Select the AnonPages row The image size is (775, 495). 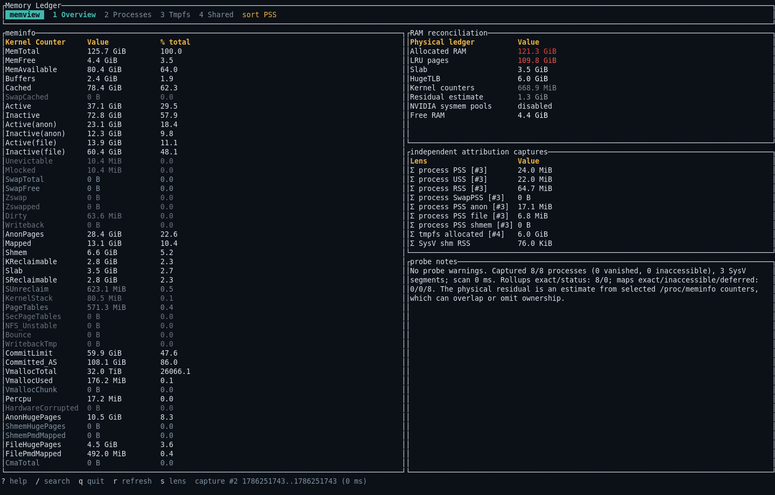pyautogui.click(x=203, y=234)
